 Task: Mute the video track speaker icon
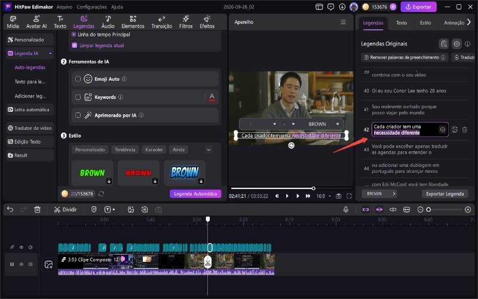pos(30,264)
